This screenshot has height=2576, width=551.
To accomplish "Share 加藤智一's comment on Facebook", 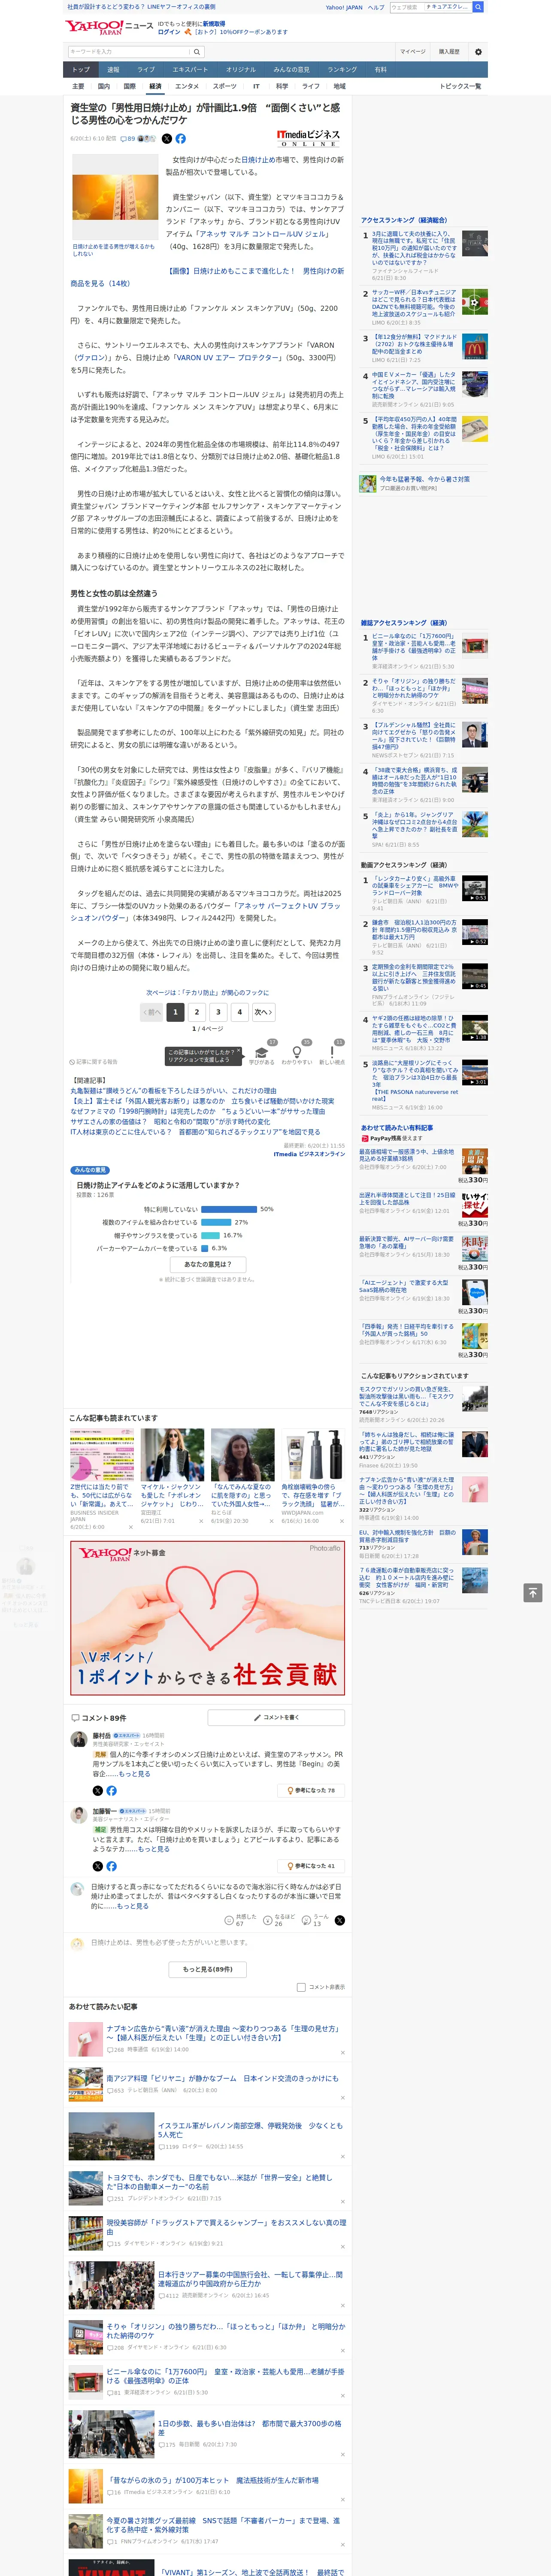I will click(x=111, y=1866).
